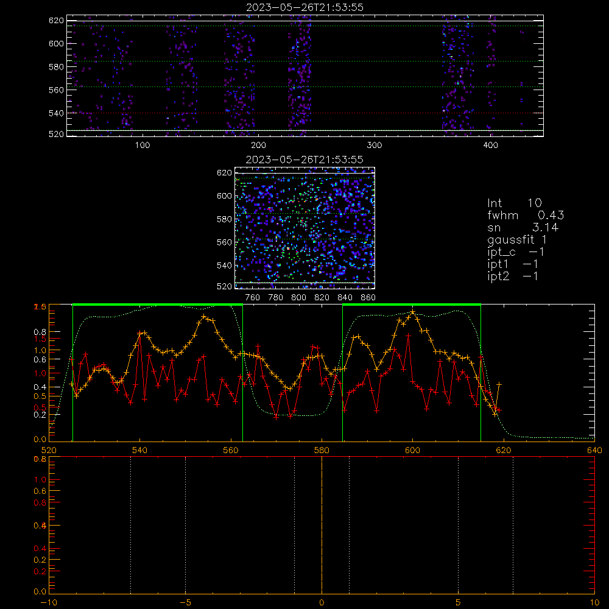The image size is (609, 609).
Task: Click the right thick green bar atop the profile plot
Action: coord(412,304)
